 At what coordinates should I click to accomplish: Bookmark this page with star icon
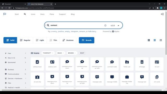click(153, 8)
